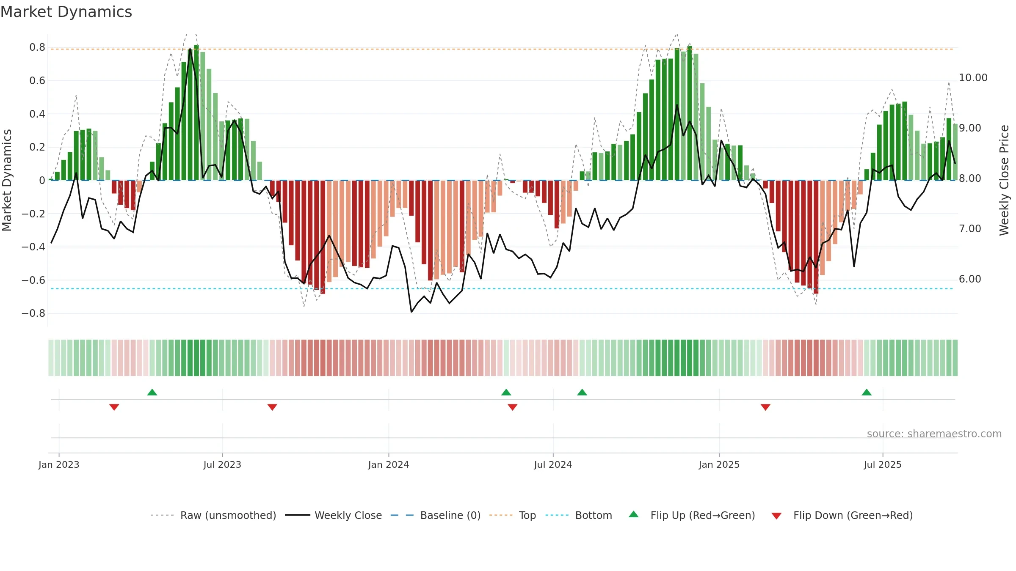Toggle the Weekly Close legend entry
Screen dimensions: 1016x571
click(348, 515)
